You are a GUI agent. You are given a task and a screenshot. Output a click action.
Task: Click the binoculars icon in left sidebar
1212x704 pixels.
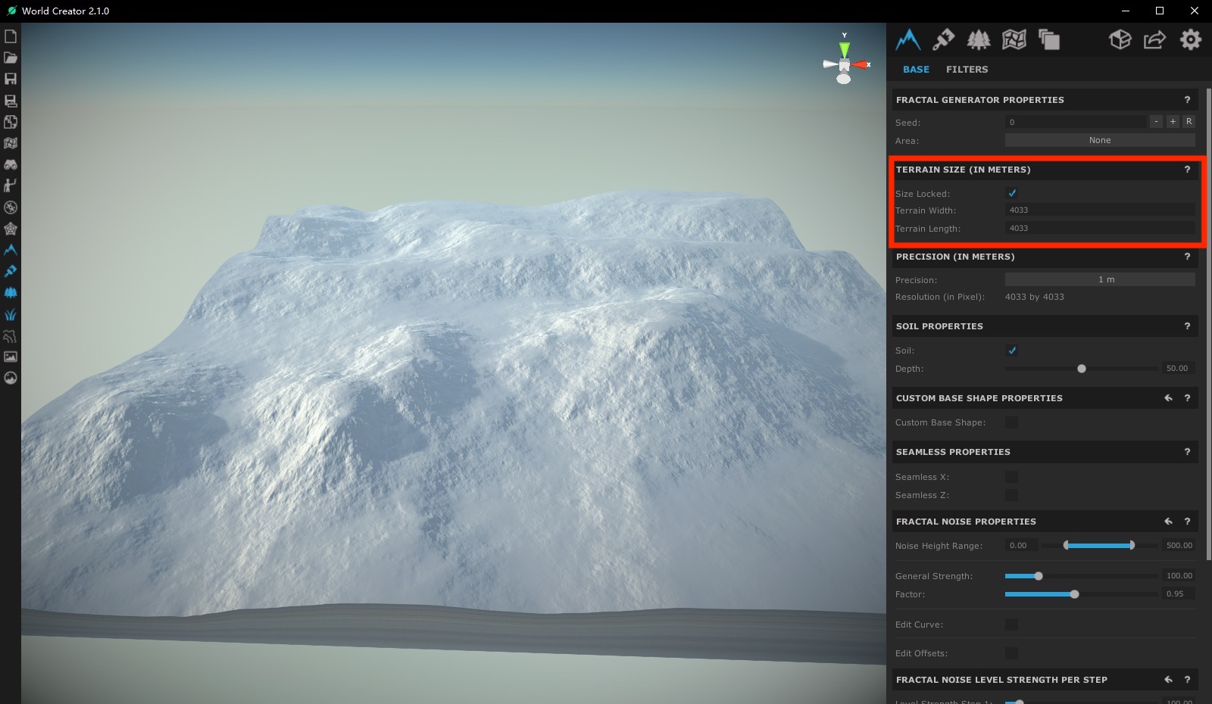coord(11,164)
